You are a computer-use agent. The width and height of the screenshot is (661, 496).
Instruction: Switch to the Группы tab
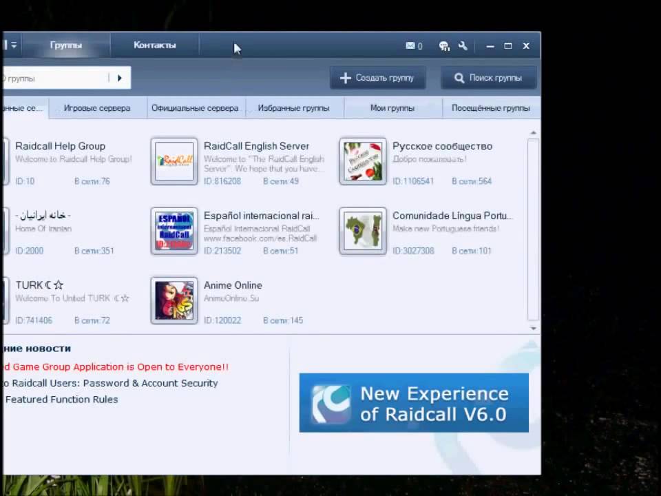tap(66, 45)
